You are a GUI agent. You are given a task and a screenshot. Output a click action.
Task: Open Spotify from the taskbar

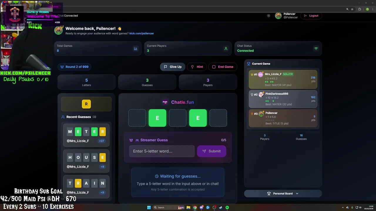(227, 207)
